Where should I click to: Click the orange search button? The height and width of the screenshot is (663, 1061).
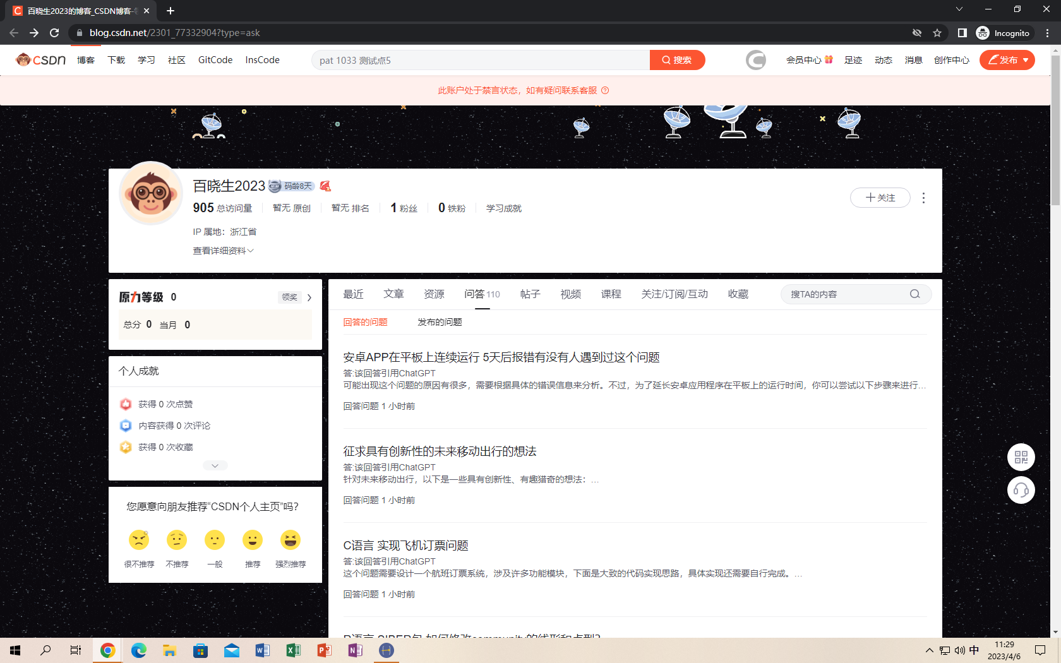coord(677,60)
